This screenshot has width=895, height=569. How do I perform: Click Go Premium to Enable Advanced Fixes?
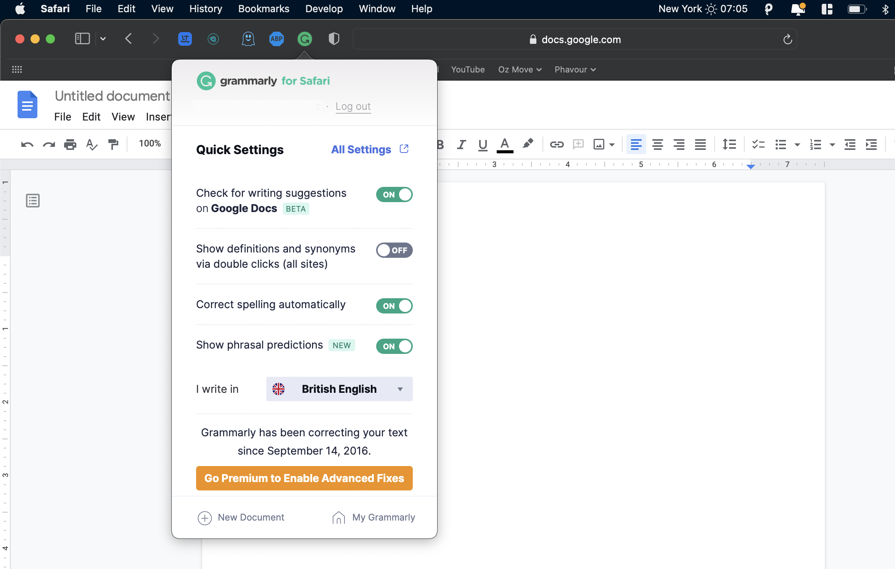[x=304, y=478]
